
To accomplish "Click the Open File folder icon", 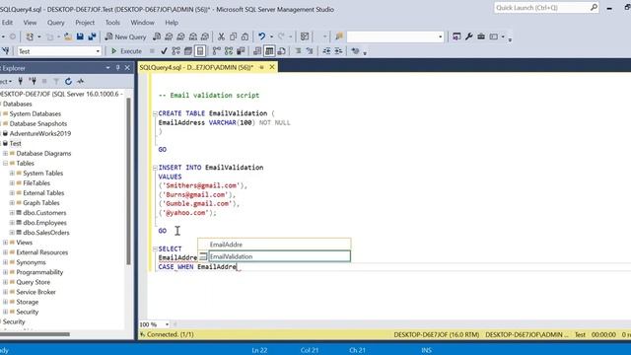I will [68, 36].
